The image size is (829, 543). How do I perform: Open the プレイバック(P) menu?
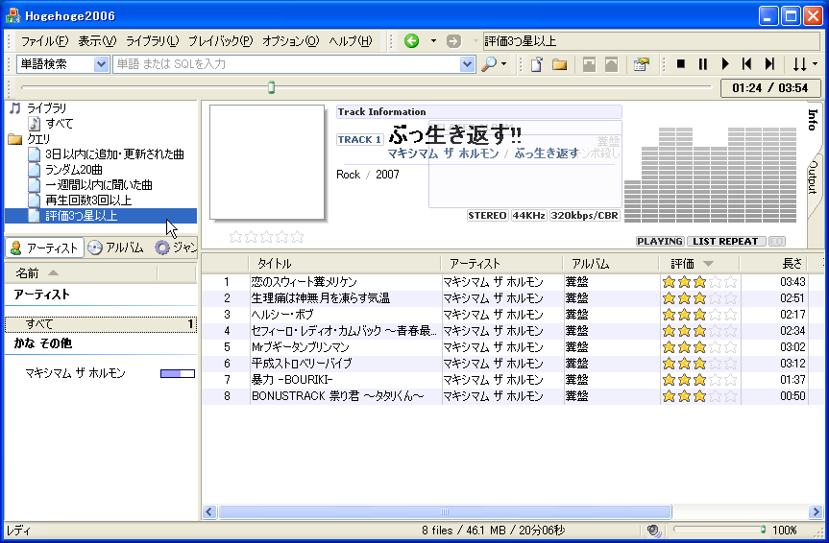pyautogui.click(x=221, y=41)
